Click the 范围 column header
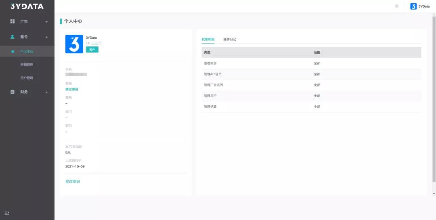 [317, 52]
